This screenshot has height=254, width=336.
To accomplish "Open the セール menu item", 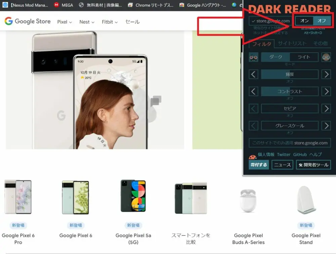I will click(x=132, y=22).
